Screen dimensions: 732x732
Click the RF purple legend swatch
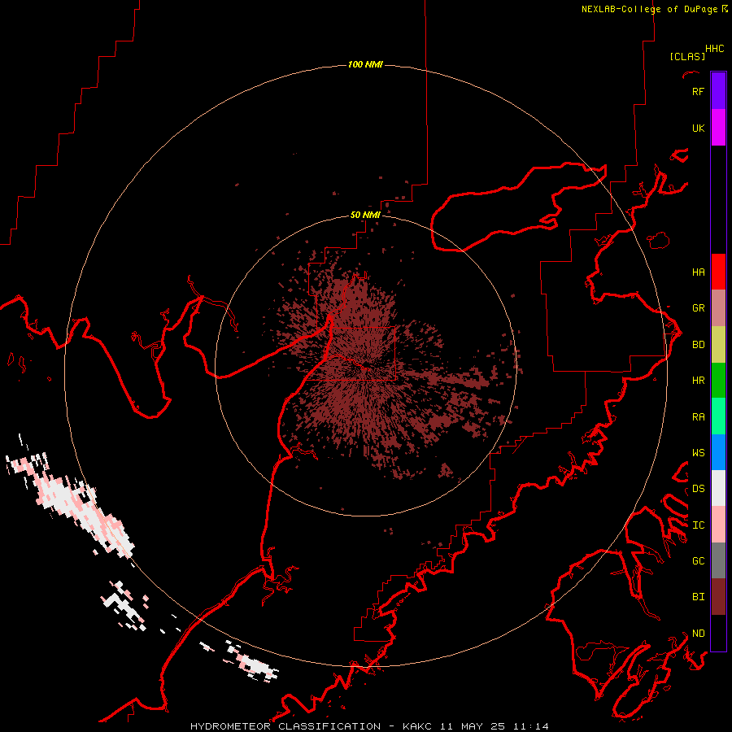(x=718, y=91)
